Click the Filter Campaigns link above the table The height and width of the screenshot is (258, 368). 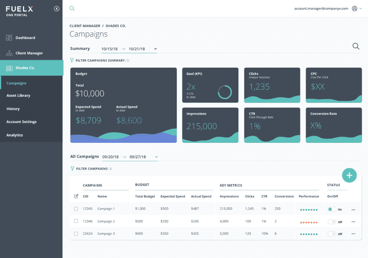[x=91, y=169]
